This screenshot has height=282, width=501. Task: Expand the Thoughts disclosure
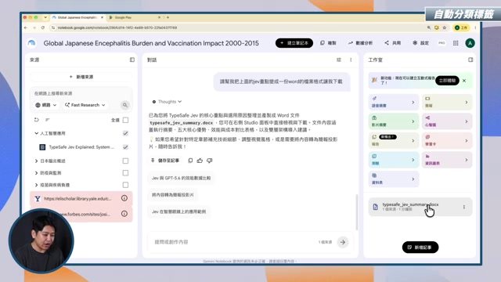pos(167,102)
